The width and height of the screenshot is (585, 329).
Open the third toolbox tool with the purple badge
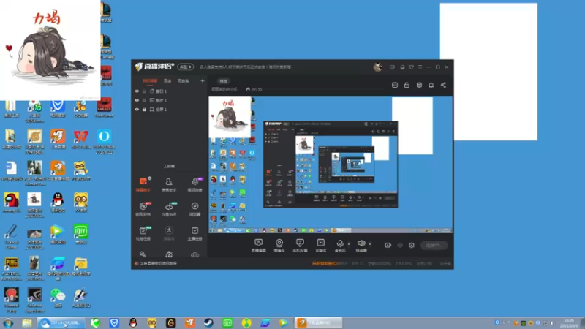195,185
